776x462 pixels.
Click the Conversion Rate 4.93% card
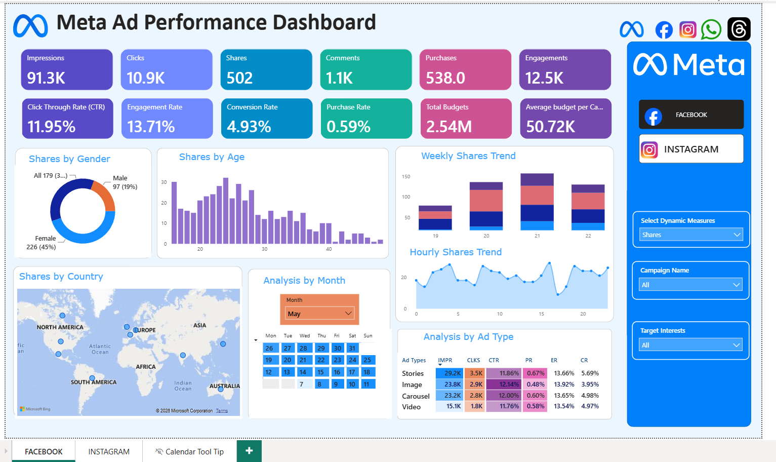pos(267,119)
